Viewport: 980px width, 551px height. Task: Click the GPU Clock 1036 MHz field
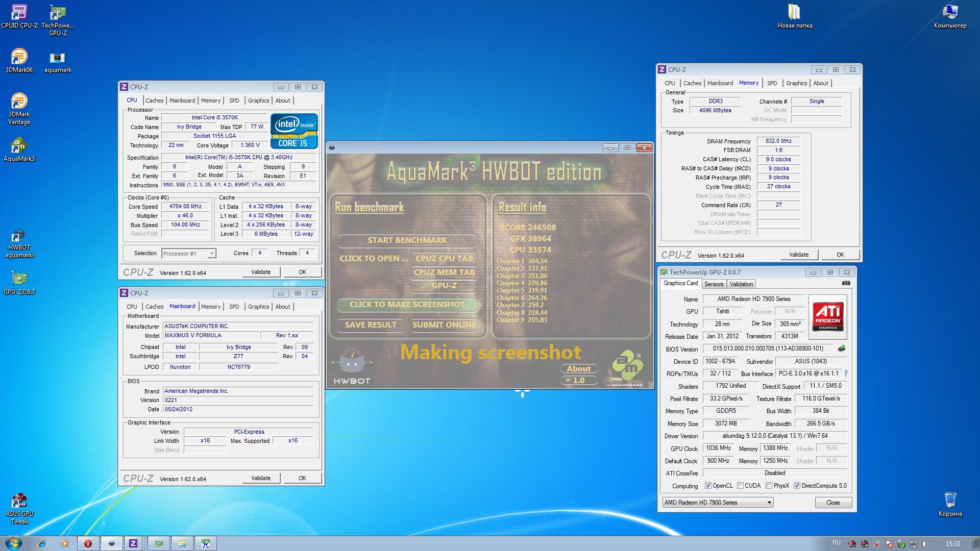coord(718,448)
